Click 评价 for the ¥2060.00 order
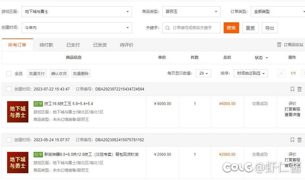 coord(292,154)
